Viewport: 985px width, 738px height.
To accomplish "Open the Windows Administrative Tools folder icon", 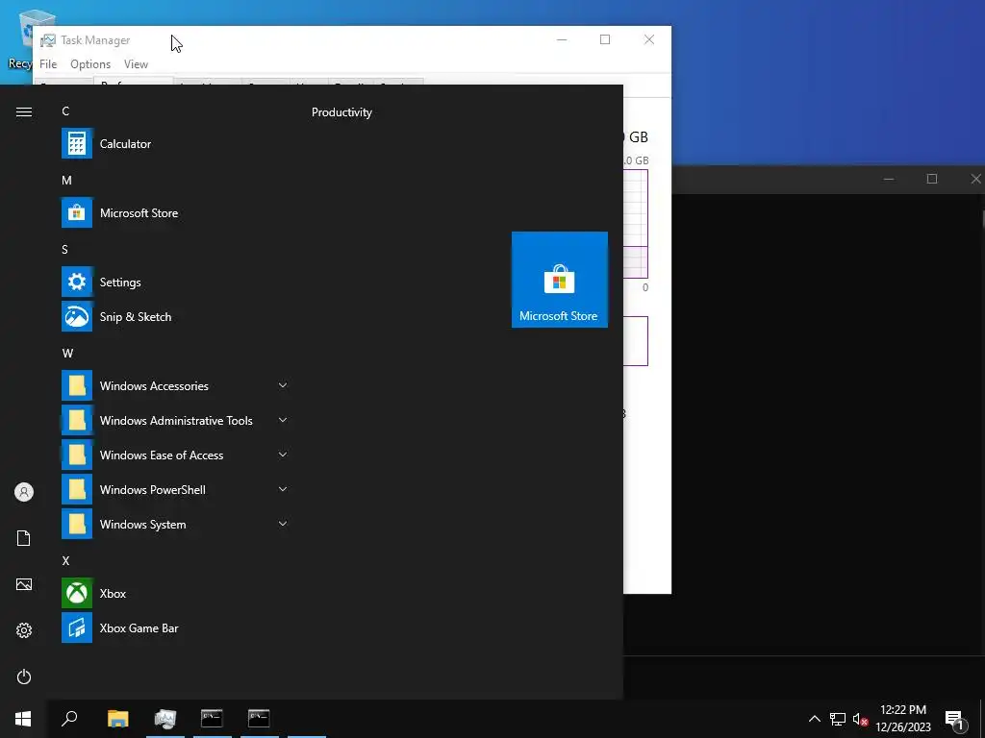I will (x=77, y=420).
